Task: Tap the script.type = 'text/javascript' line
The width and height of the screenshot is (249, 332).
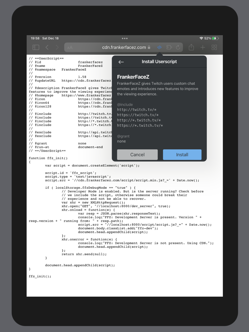Action: (78, 177)
